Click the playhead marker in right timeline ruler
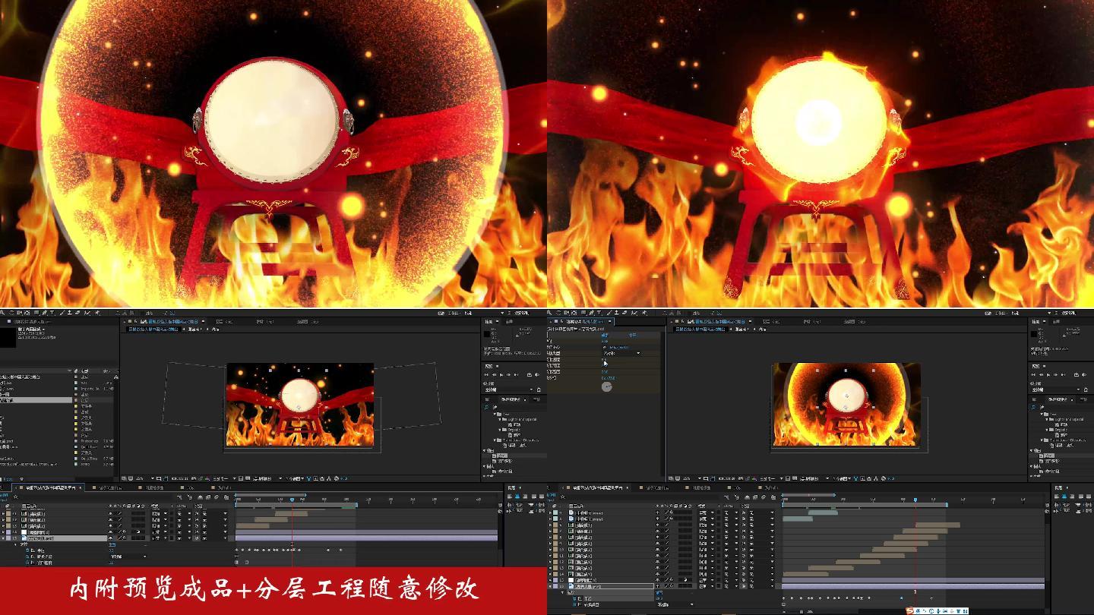 pyautogui.click(x=915, y=500)
